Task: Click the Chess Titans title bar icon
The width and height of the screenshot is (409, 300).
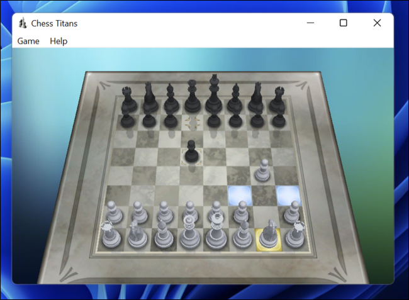Action: point(23,23)
